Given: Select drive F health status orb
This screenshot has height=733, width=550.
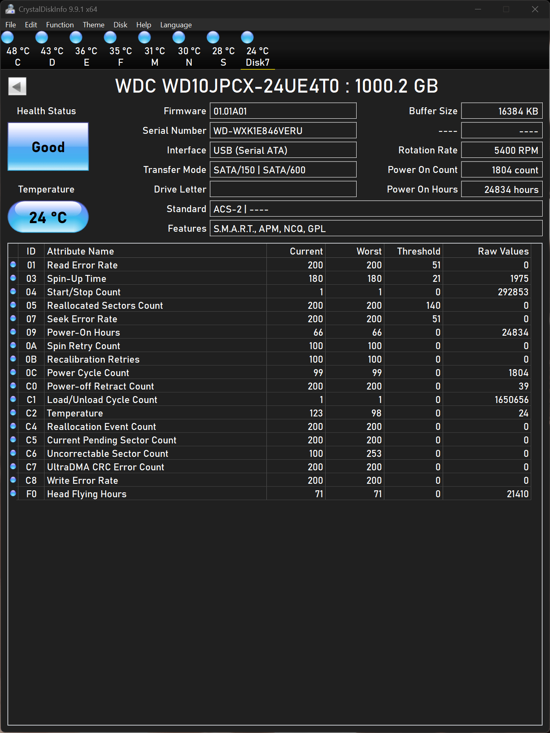Looking at the screenshot, I should pos(110,38).
